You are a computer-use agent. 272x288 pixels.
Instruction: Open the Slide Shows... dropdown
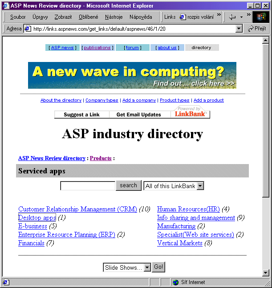(127, 267)
